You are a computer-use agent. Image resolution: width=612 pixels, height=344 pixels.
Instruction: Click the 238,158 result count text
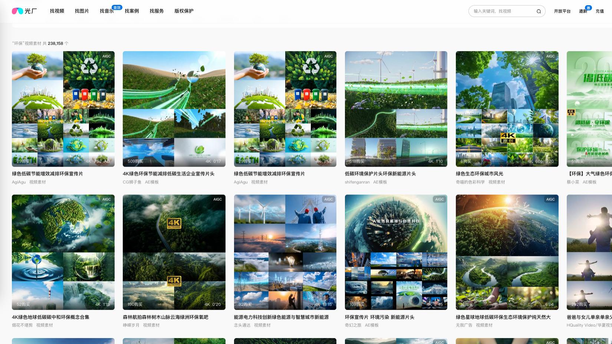pos(55,44)
